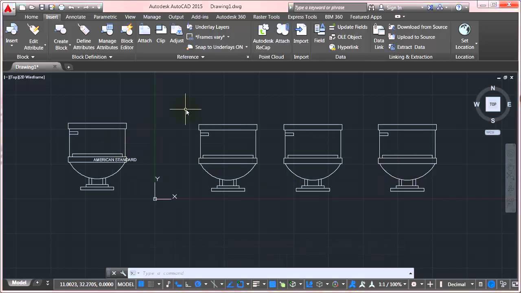Toggle lineweight display in status bar
The height and width of the screenshot is (293, 521).
point(256,284)
